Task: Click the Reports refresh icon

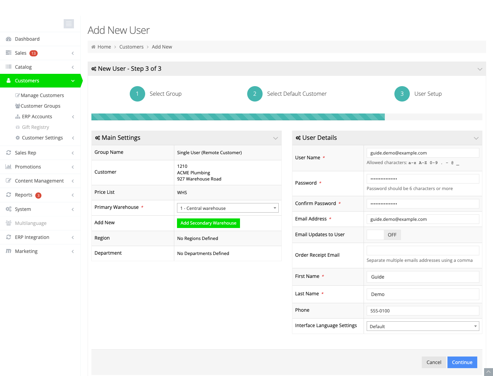Action: pyautogui.click(x=9, y=195)
